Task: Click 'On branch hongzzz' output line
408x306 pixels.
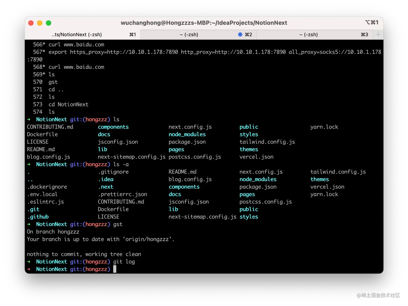Action: tap(53, 232)
